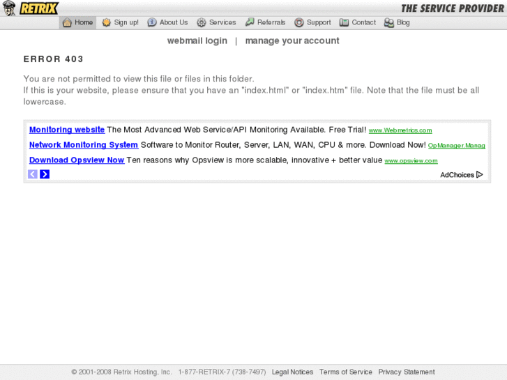Click the Retrix mascot logo icon
The width and height of the screenshot is (507, 380).
[9, 8]
